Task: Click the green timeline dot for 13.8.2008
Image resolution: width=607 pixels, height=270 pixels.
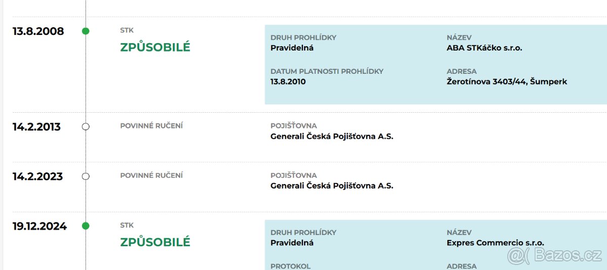Action: (x=85, y=31)
